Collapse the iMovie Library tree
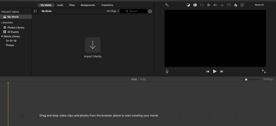 pyautogui.click(x=2, y=36)
